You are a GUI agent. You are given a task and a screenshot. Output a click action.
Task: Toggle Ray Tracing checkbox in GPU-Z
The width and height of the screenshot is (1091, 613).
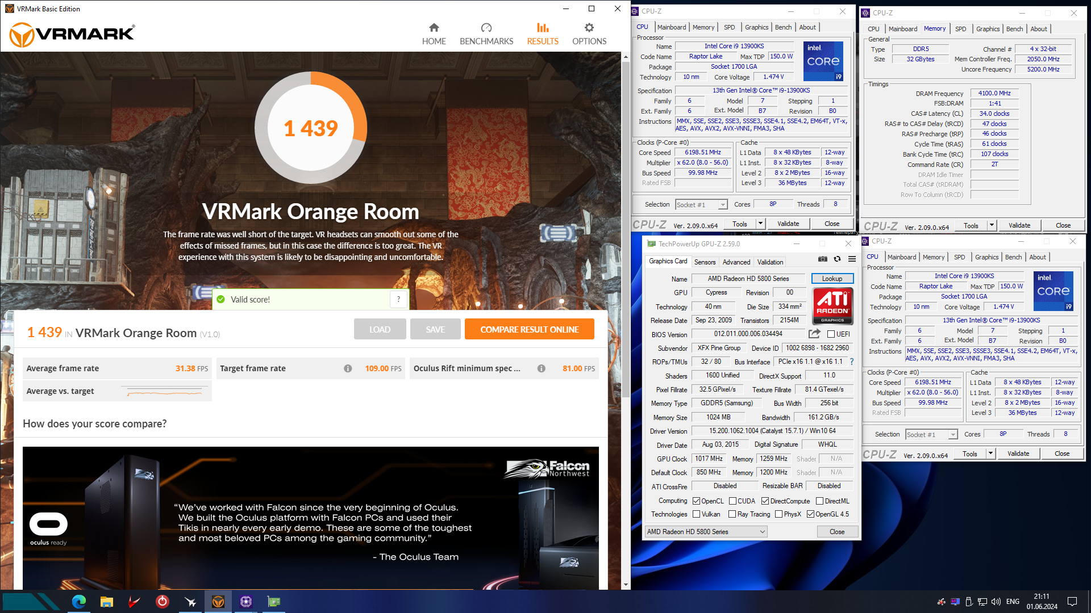point(732,514)
